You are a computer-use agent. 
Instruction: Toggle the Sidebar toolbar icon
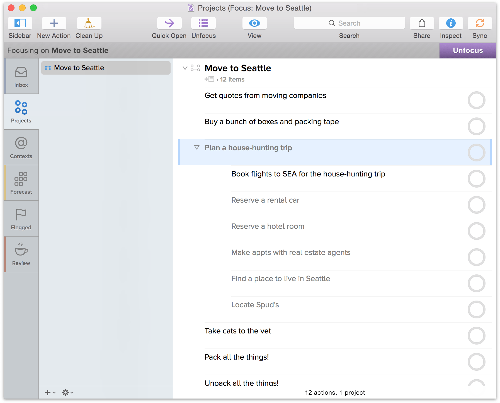20,23
